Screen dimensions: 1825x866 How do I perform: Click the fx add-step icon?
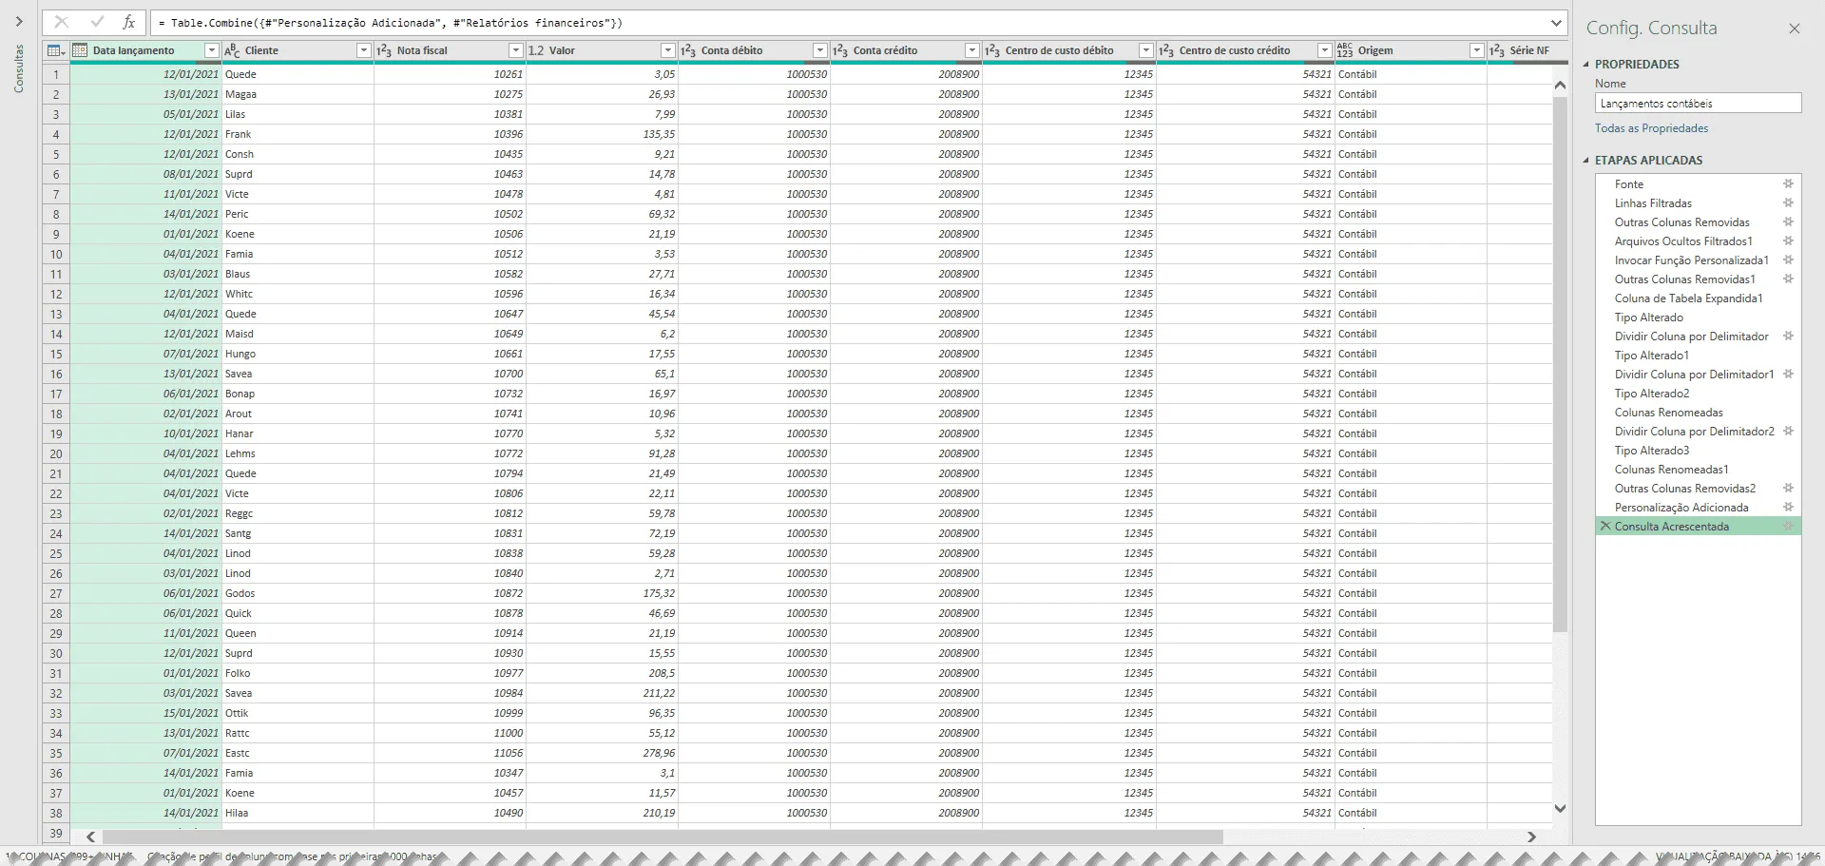(129, 22)
